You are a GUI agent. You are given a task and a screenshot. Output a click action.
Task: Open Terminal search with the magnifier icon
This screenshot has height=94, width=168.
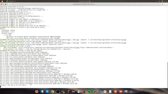click(x=162, y=4)
